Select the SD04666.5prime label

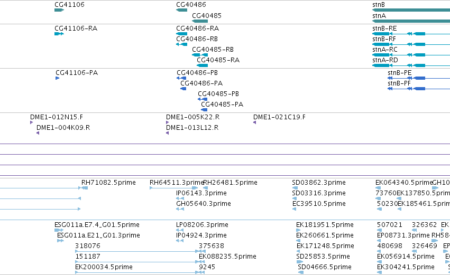click(325, 267)
